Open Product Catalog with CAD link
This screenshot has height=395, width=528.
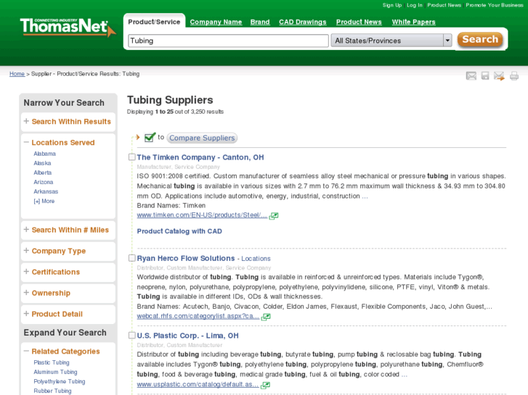click(179, 231)
